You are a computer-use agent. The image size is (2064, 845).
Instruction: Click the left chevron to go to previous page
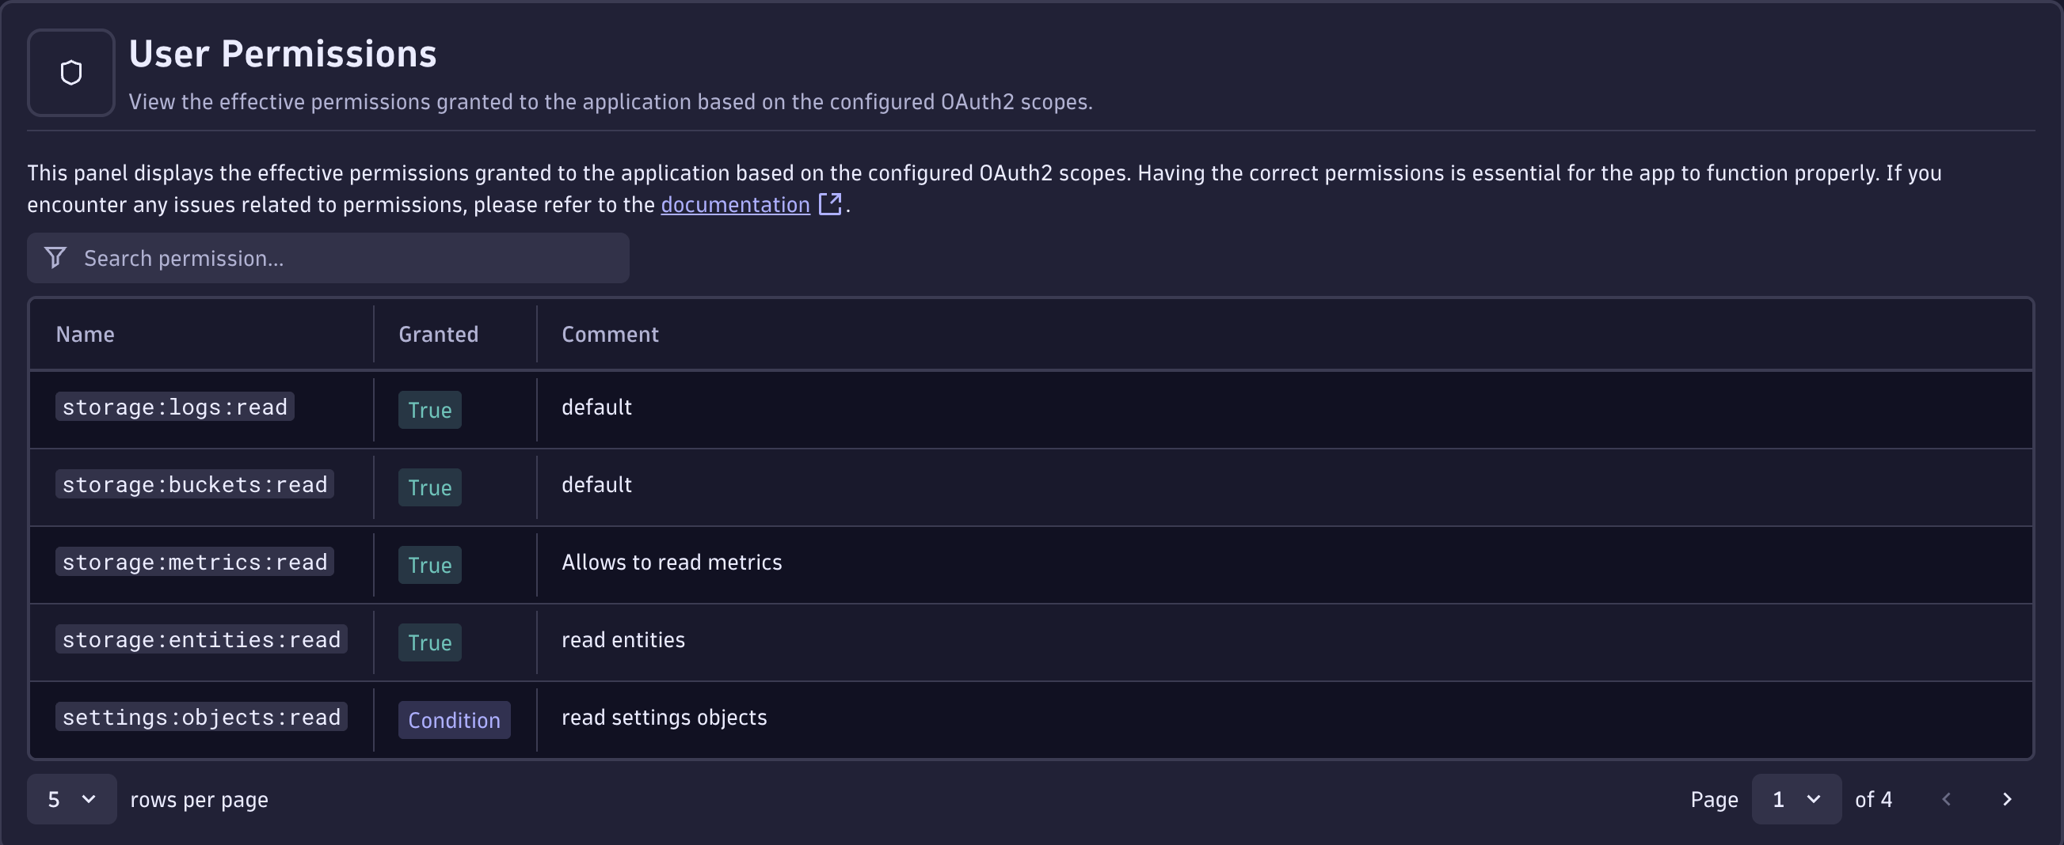coord(1946,798)
